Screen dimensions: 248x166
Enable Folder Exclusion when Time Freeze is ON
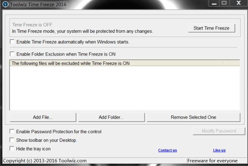[12, 54]
